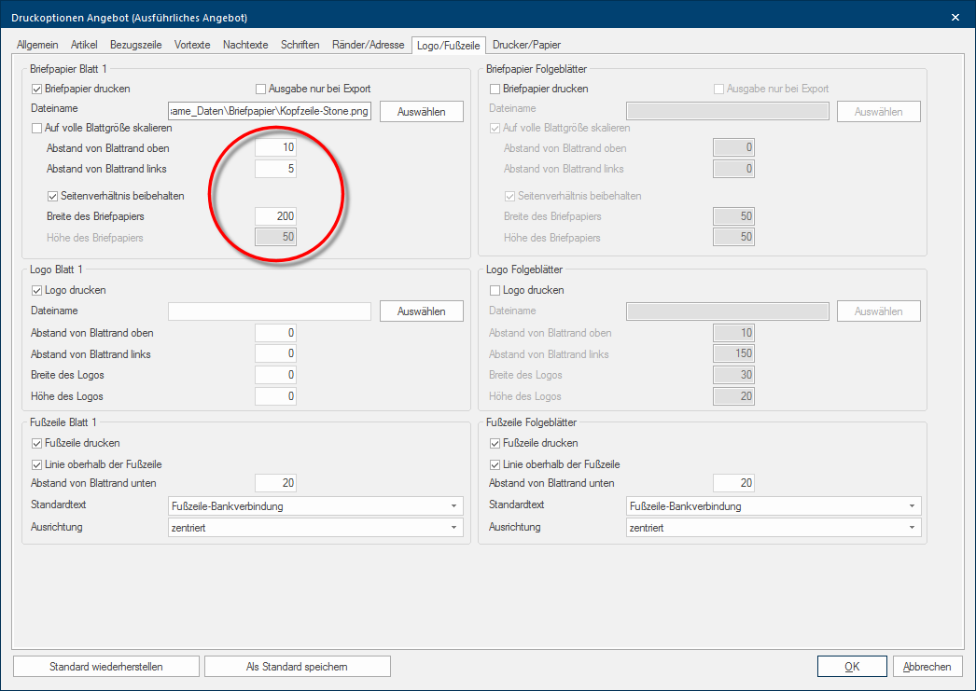Click Auswählen for Briefpapier Blatt 1 file

(421, 112)
